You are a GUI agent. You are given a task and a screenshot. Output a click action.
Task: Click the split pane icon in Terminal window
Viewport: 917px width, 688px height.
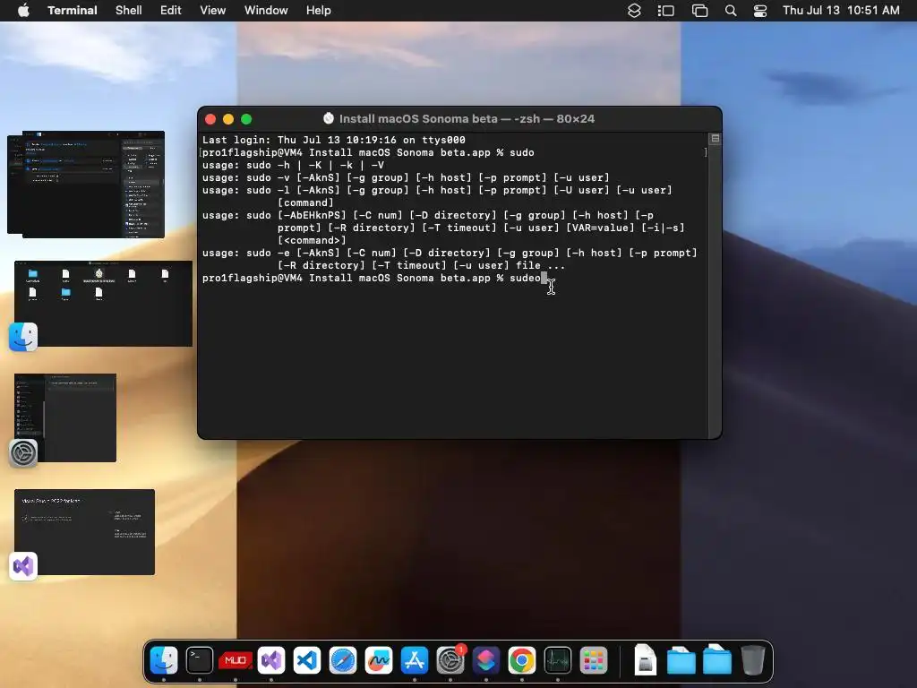pyautogui.click(x=715, y=139)
